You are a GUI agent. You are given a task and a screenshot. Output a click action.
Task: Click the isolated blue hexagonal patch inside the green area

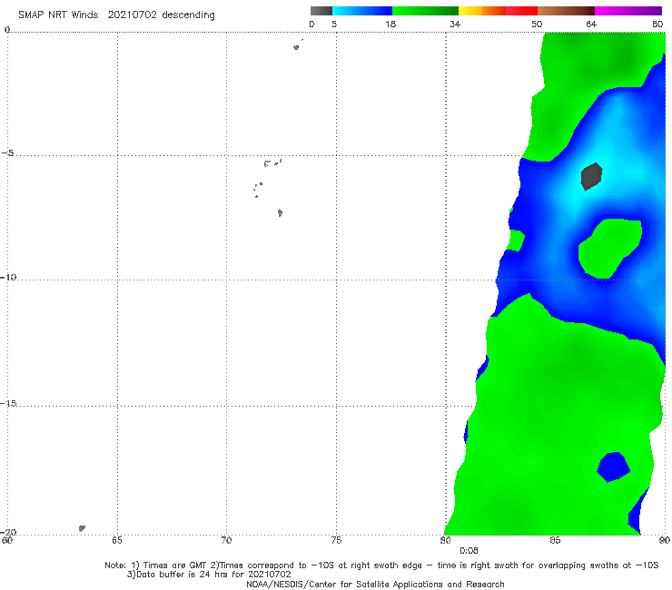click(613, 467)
